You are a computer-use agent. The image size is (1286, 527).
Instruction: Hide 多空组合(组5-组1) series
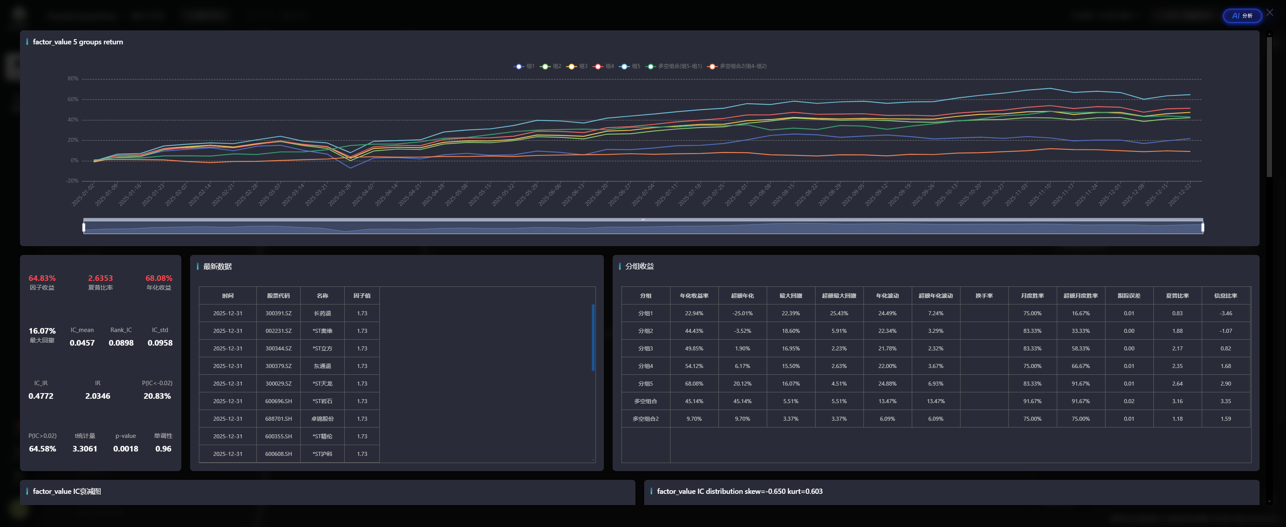coord(674,66)
